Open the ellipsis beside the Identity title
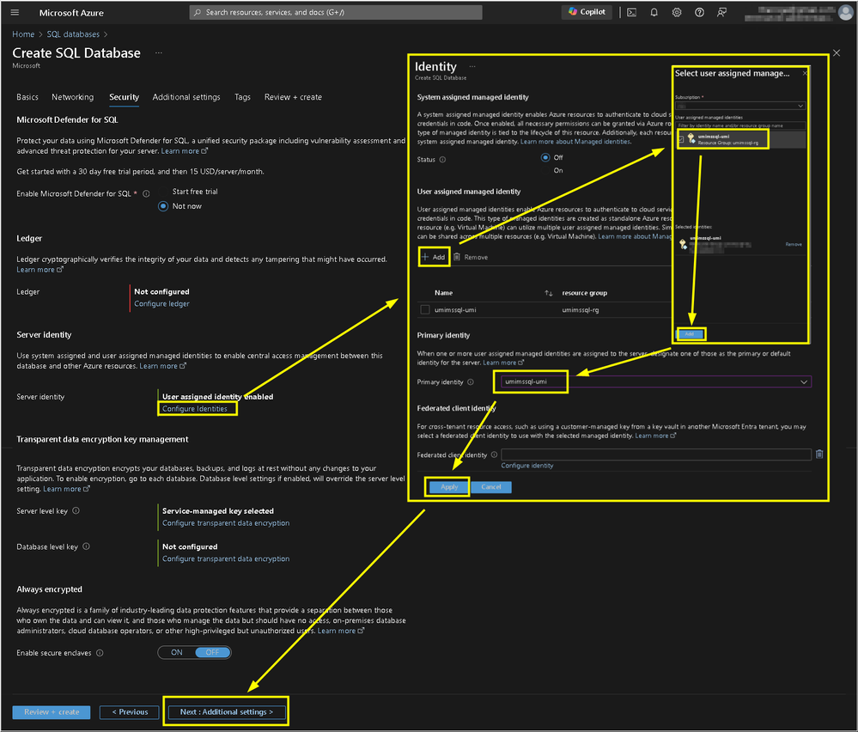Image resolution: width=858 pixels, height=732 pixels. 472,66
